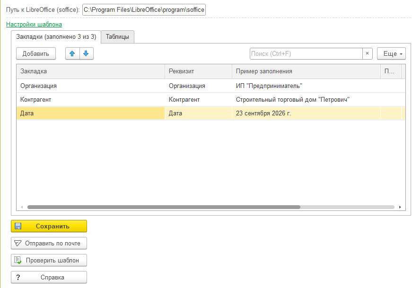Click the Пример заполнения column header
This screenshot has height=288, width=412.
point(307,71)
